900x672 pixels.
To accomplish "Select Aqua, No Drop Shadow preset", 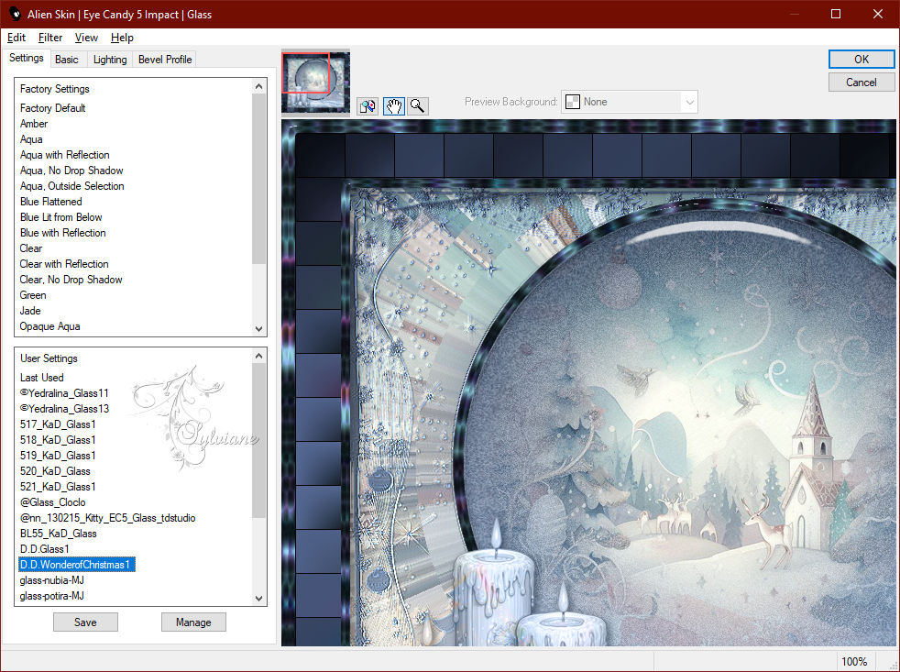I will (71, 170).
